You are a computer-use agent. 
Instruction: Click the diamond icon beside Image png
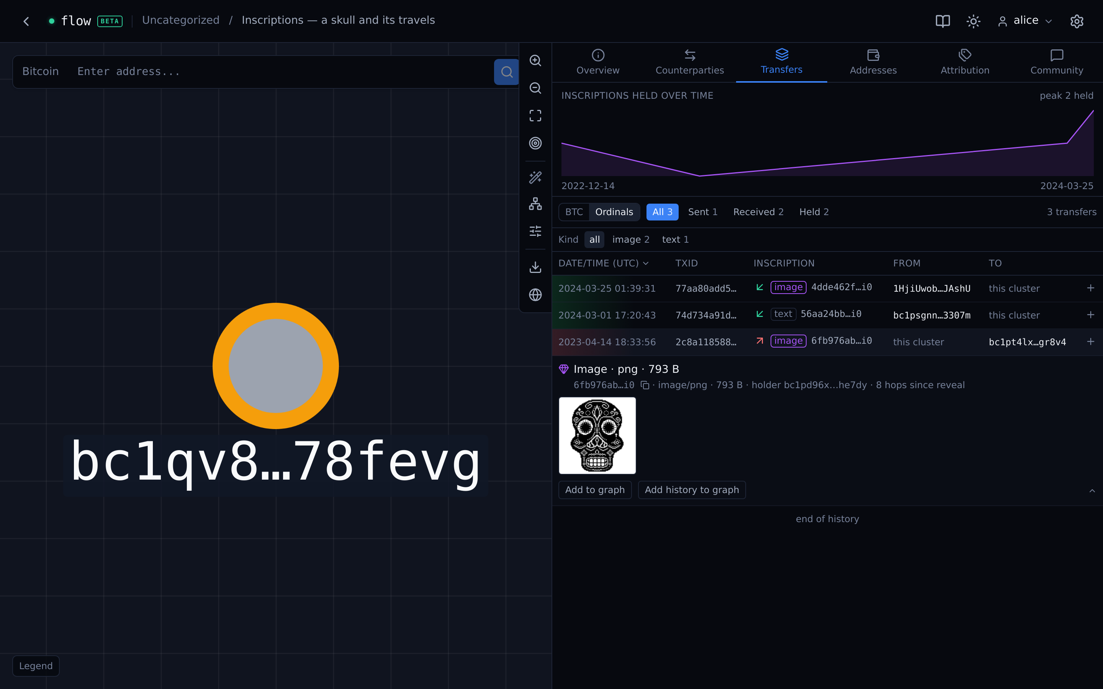coord(563,369)
